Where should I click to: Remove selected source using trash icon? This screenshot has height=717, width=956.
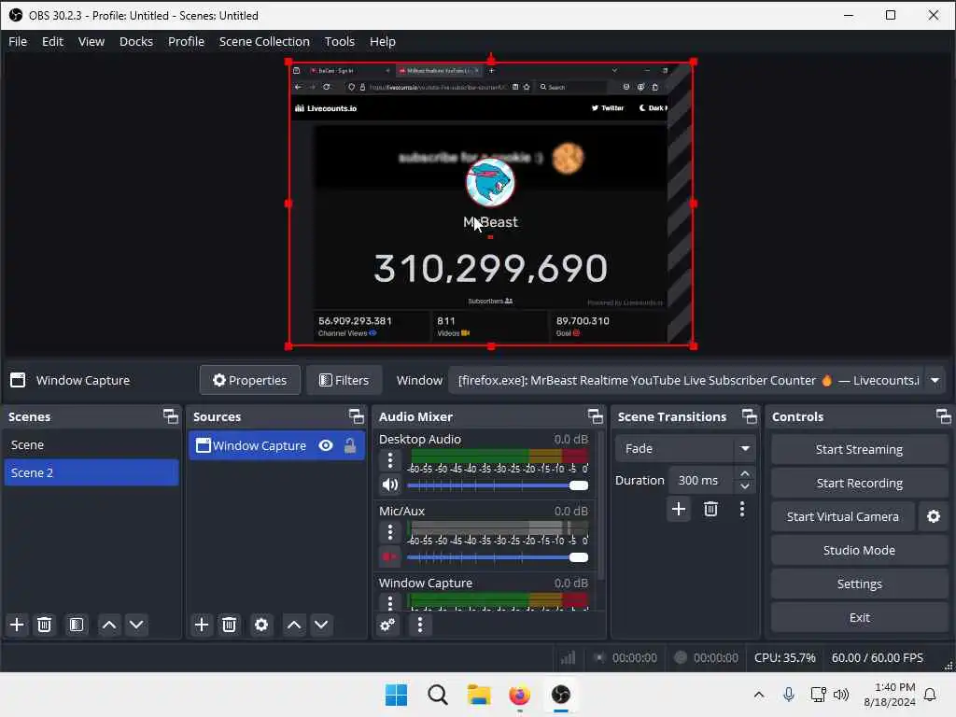point(230,625)
